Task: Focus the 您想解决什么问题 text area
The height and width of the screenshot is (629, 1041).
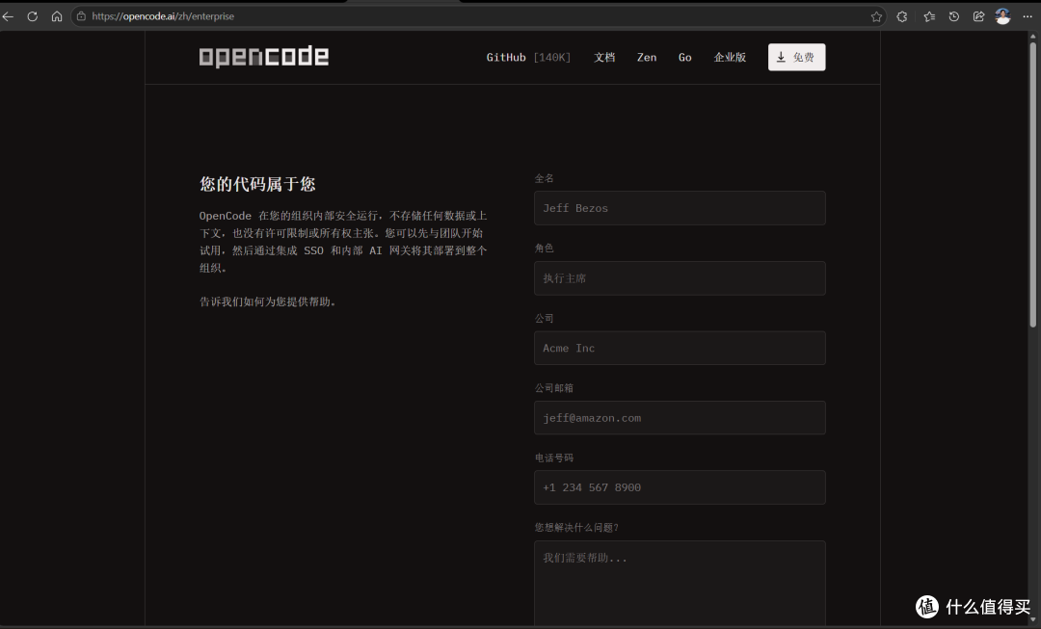Action: (680, 584)
